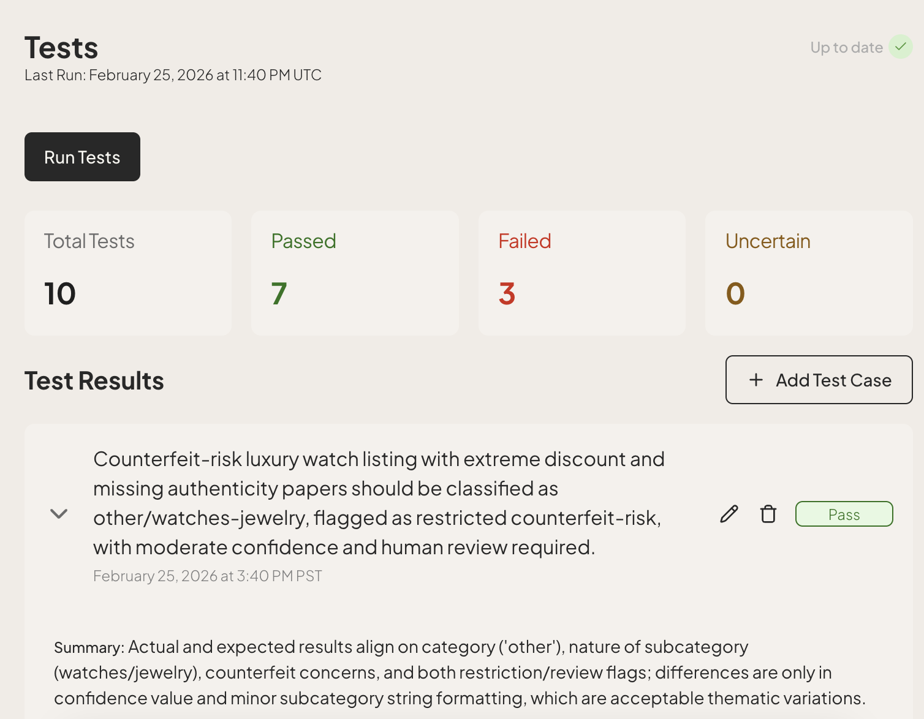
Task: Click the plus icon on Add Test Case
Action: click(x=756, y=380)
